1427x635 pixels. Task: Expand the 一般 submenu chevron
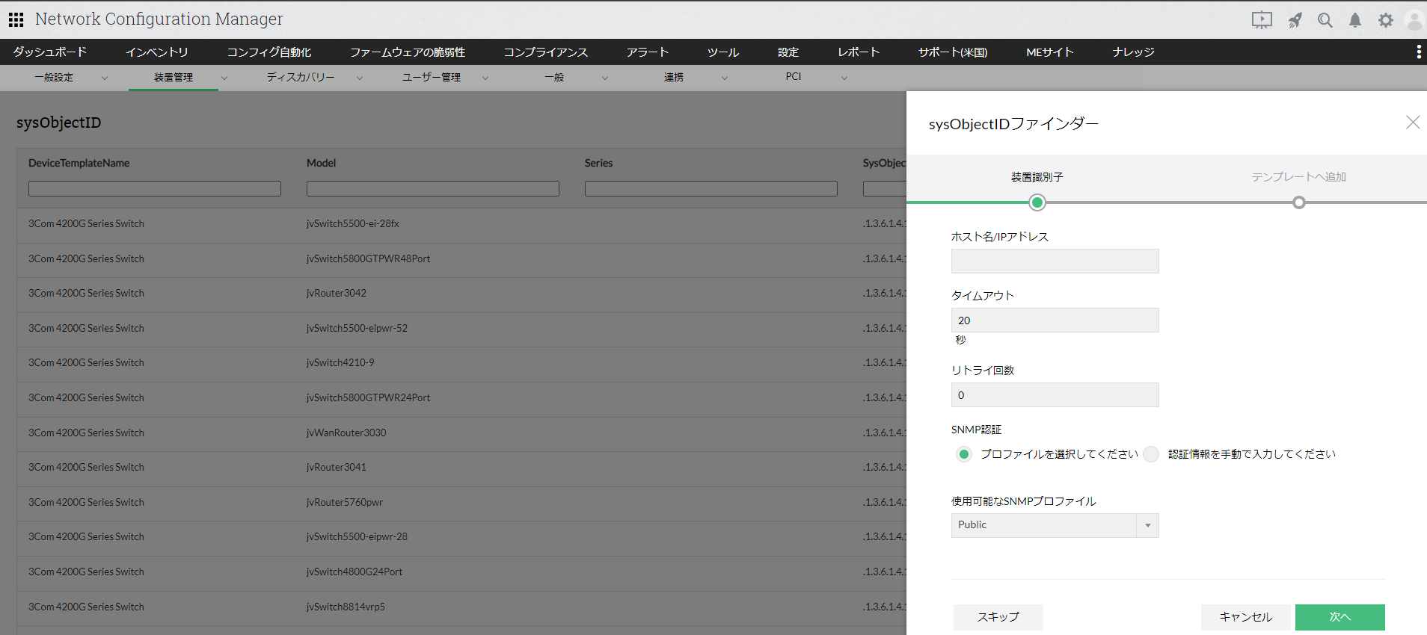(605, 78)
